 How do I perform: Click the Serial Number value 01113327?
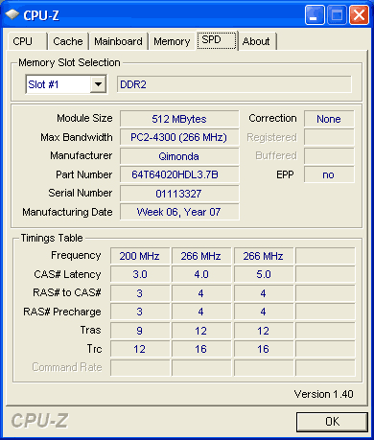tap(179, 194)
